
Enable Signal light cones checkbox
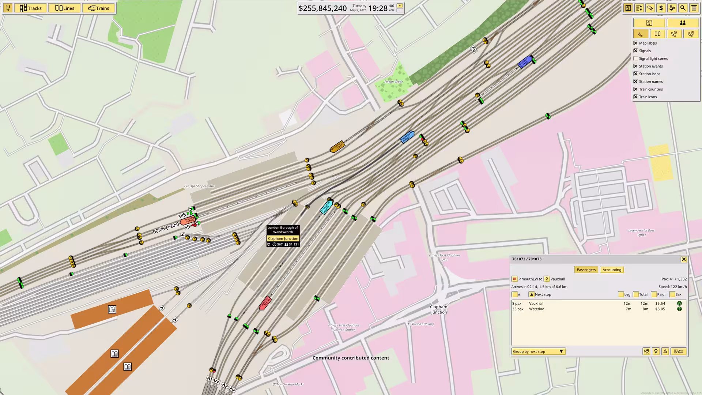tap(635, 58)
